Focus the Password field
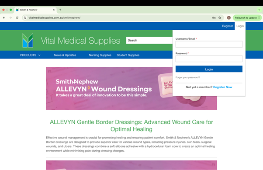Viewport: 263px width, 170px height. pos(209,59)
